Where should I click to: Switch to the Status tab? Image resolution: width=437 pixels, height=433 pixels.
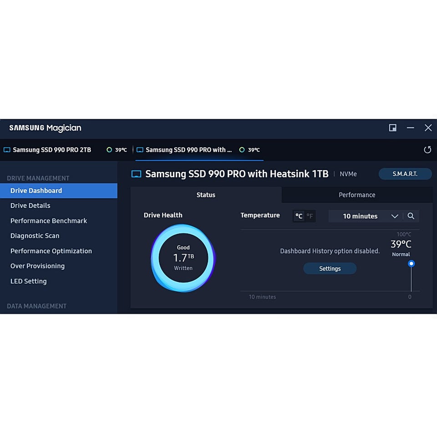click(x=206, y=195)
